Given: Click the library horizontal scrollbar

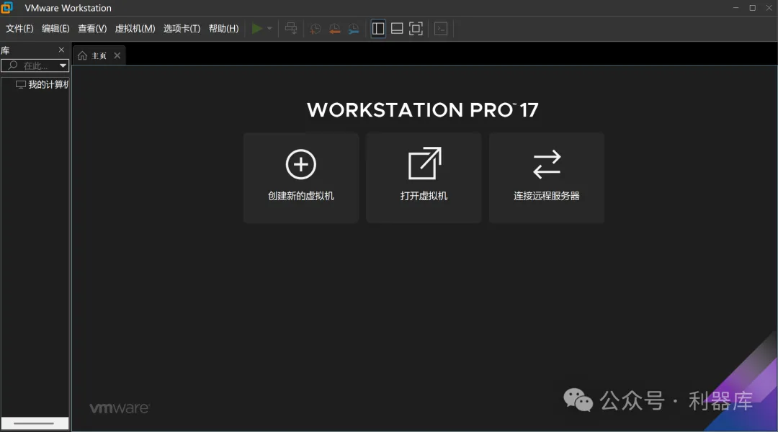Looking at the screenshot, I should [x=35, y=423].
